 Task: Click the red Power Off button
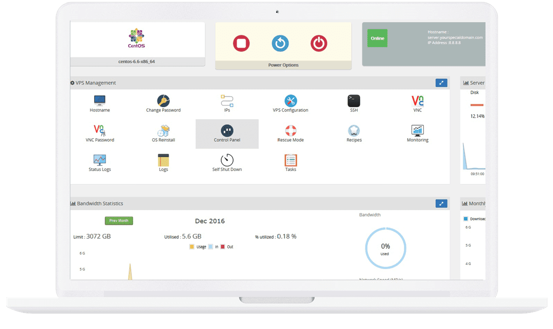(319, 44)
